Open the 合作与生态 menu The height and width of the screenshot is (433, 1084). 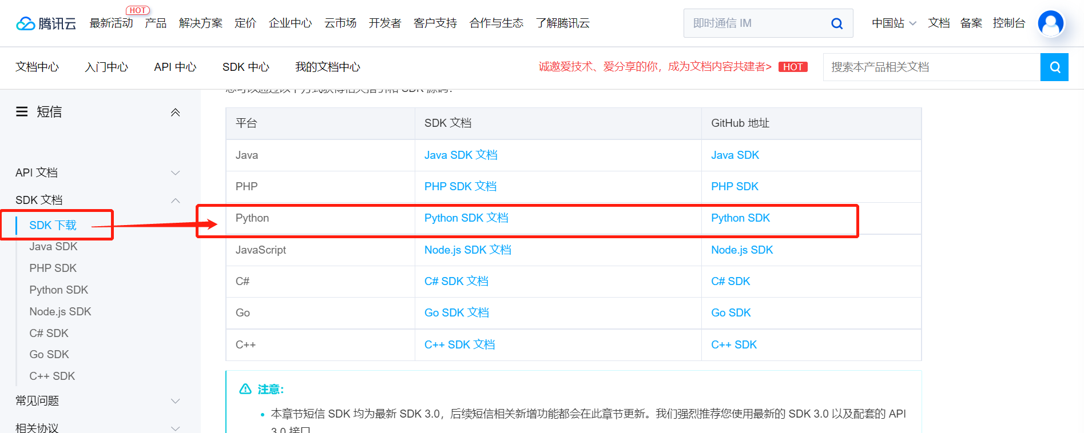pyautogui.click(x=497, y=23)
